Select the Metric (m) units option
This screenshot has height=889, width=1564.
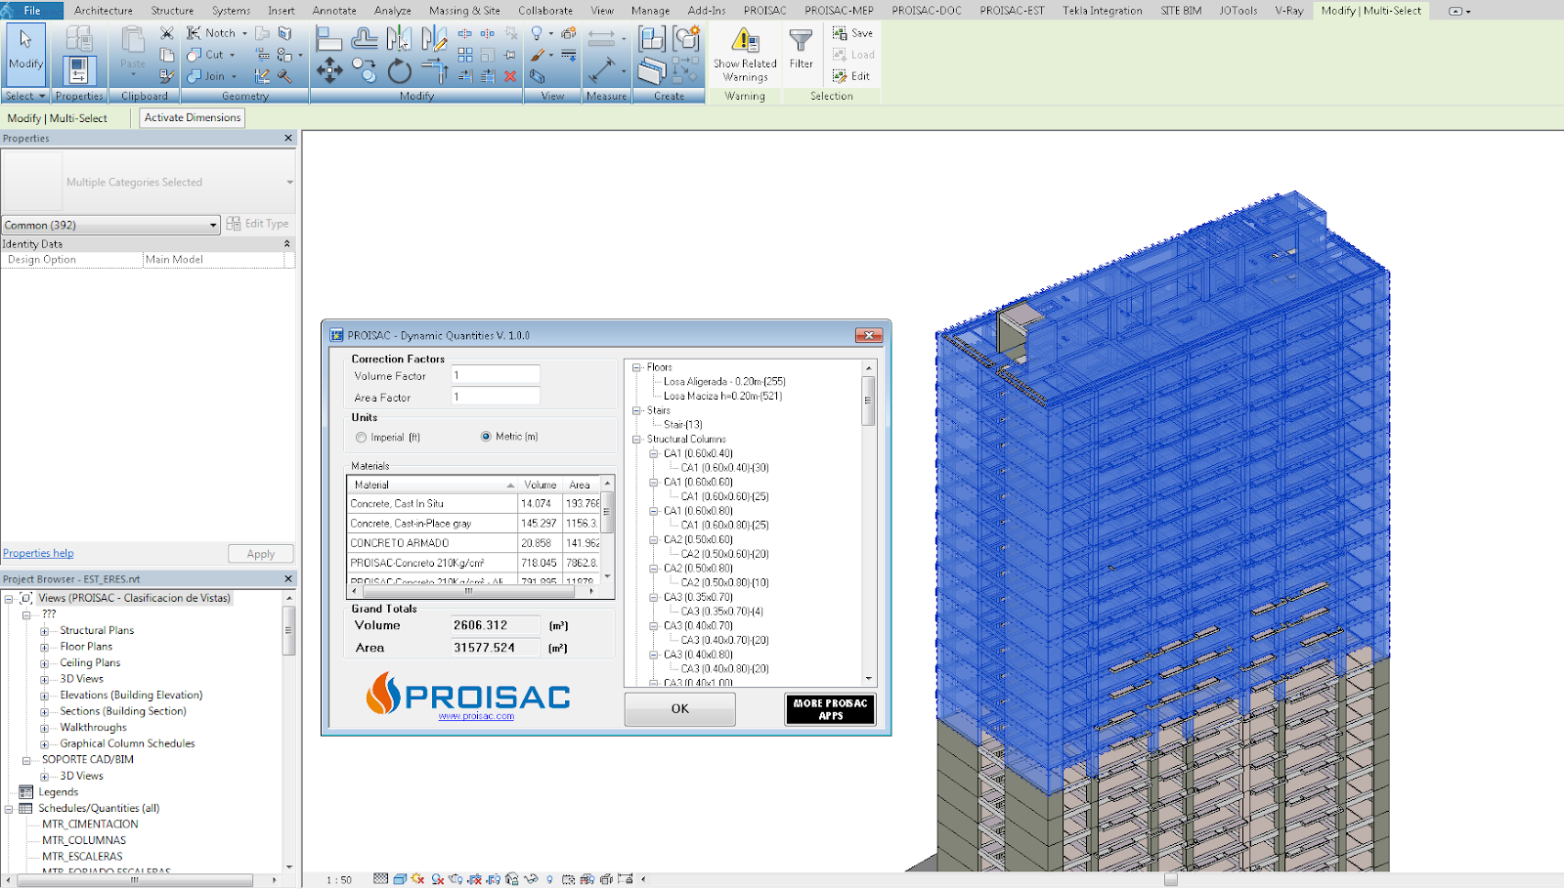pyautogui.click(x=486, y=437)
